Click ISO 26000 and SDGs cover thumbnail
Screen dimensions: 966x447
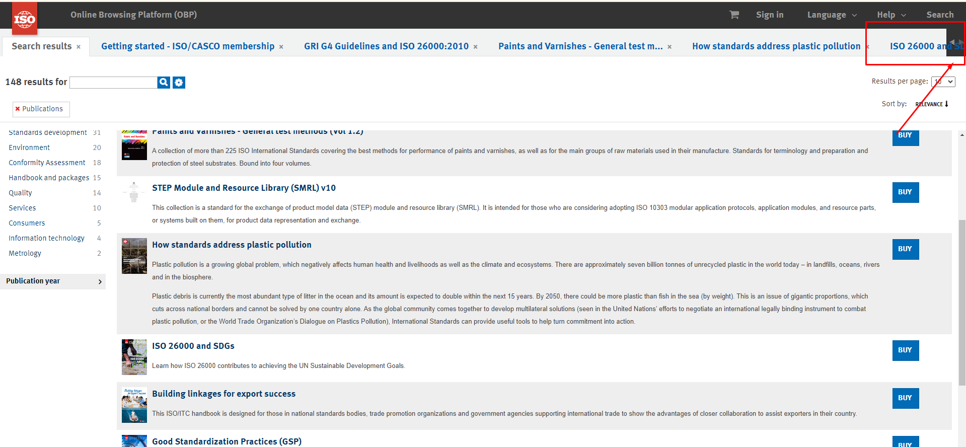pos(134,357)
